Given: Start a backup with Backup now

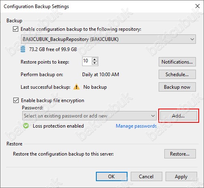Looking at the screenshot, I should click(177, 87).
